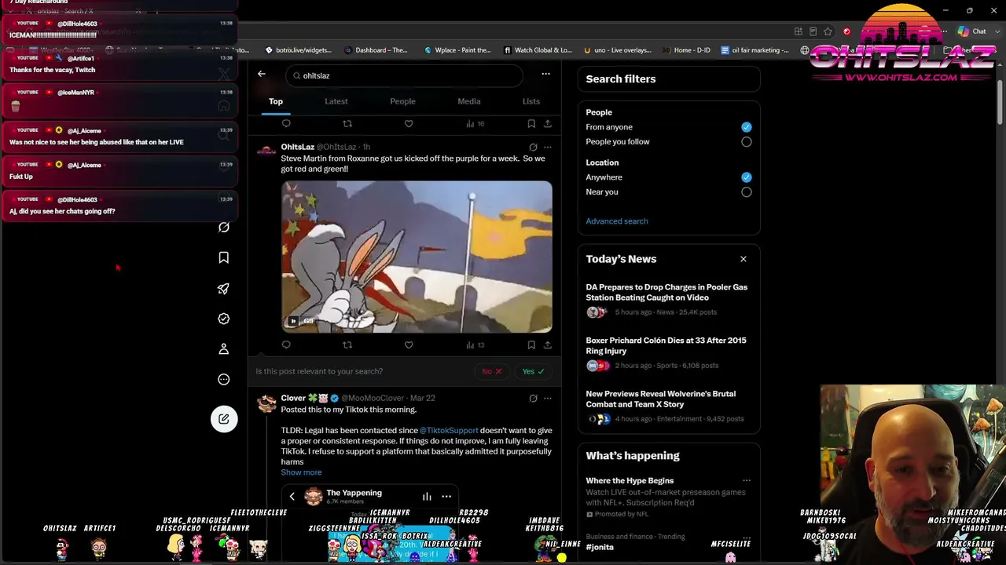Open more options on Clover's post
The image size is (1006, 565).
pos(548,398)
